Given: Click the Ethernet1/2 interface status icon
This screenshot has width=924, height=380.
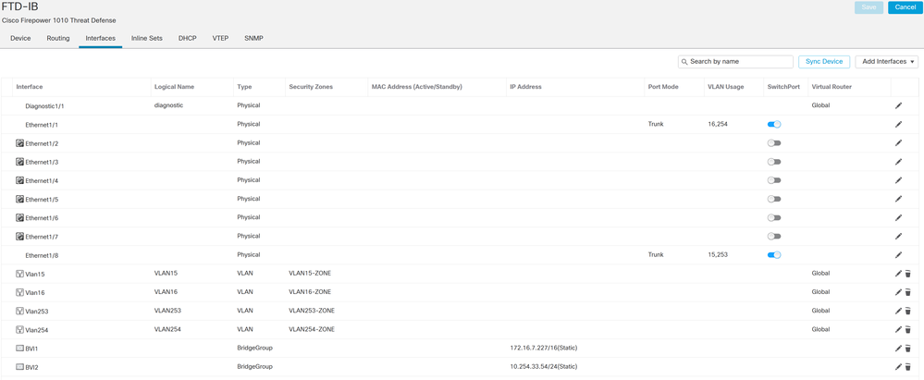Looking at the screenshot, I should coord(19,143).
